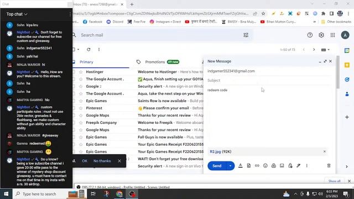This screenshot has width=354, height=199.
Task: Star the Hostinger email
Action: click(x=81, y=72)
